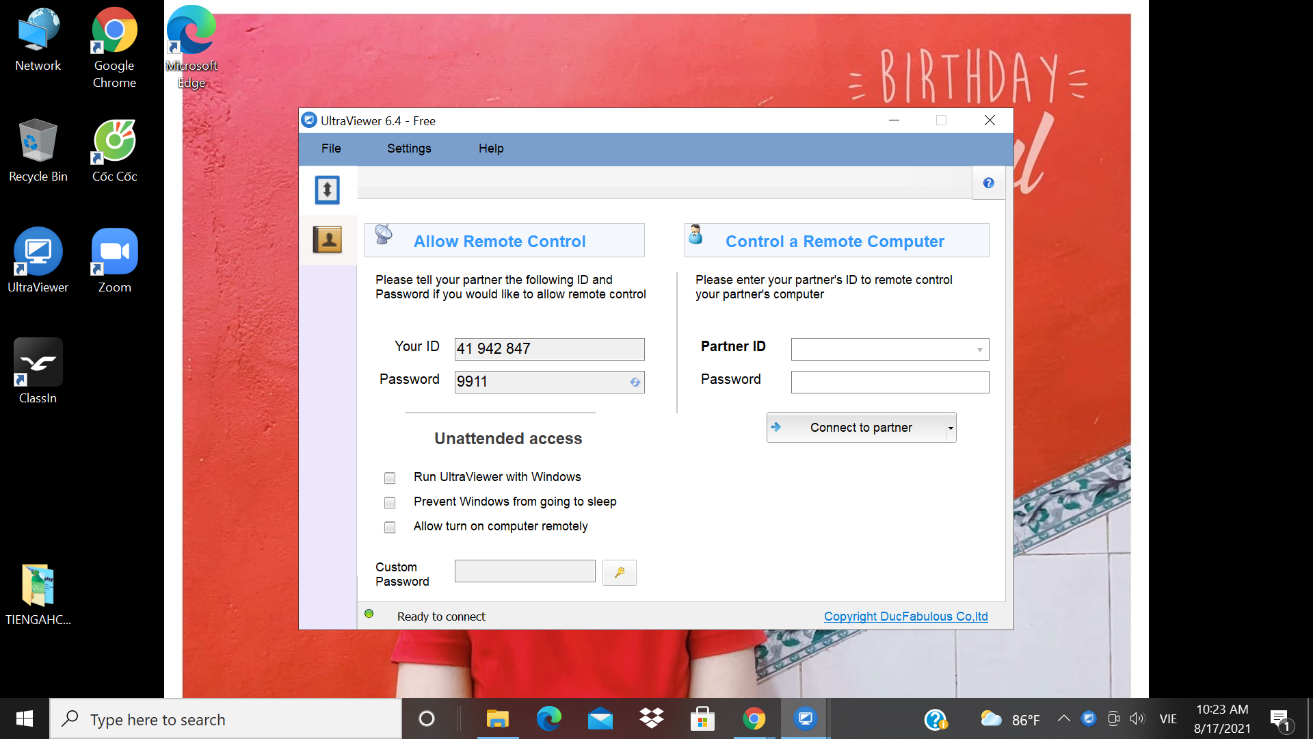Image resolution: width=1313 pixels, height=739 pixels.
Task: Open the notification center
Action: pyautogui.click(x=1281, y=719)
